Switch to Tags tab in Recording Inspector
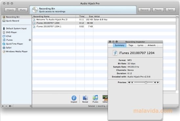The height and width of the screenshot is (121, 180). coord(131,45)
